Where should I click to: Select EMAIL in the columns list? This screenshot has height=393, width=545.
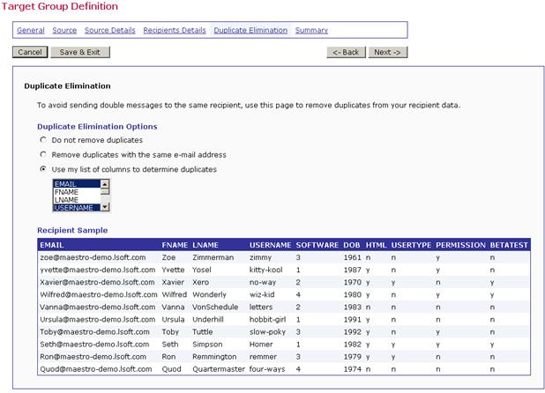coord(77,184)
